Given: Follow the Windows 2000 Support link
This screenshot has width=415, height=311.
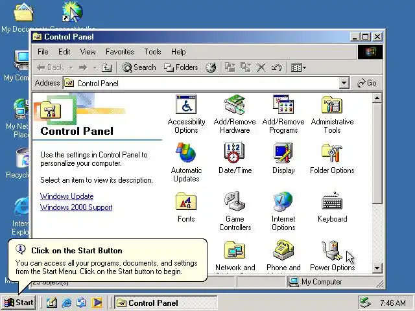Looking at the screenshot, I should coord(77,207).
